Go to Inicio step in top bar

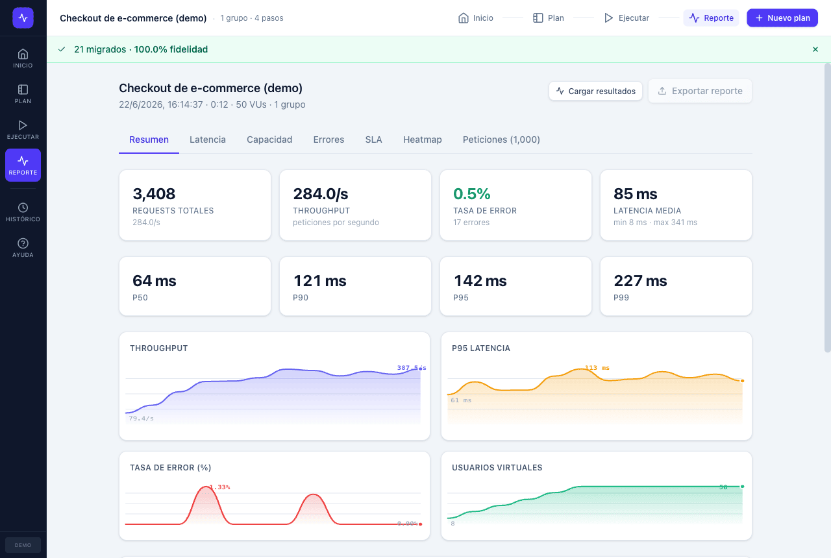[476, 18]
